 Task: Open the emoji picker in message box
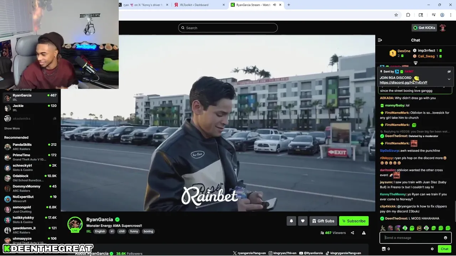(445, 238)
